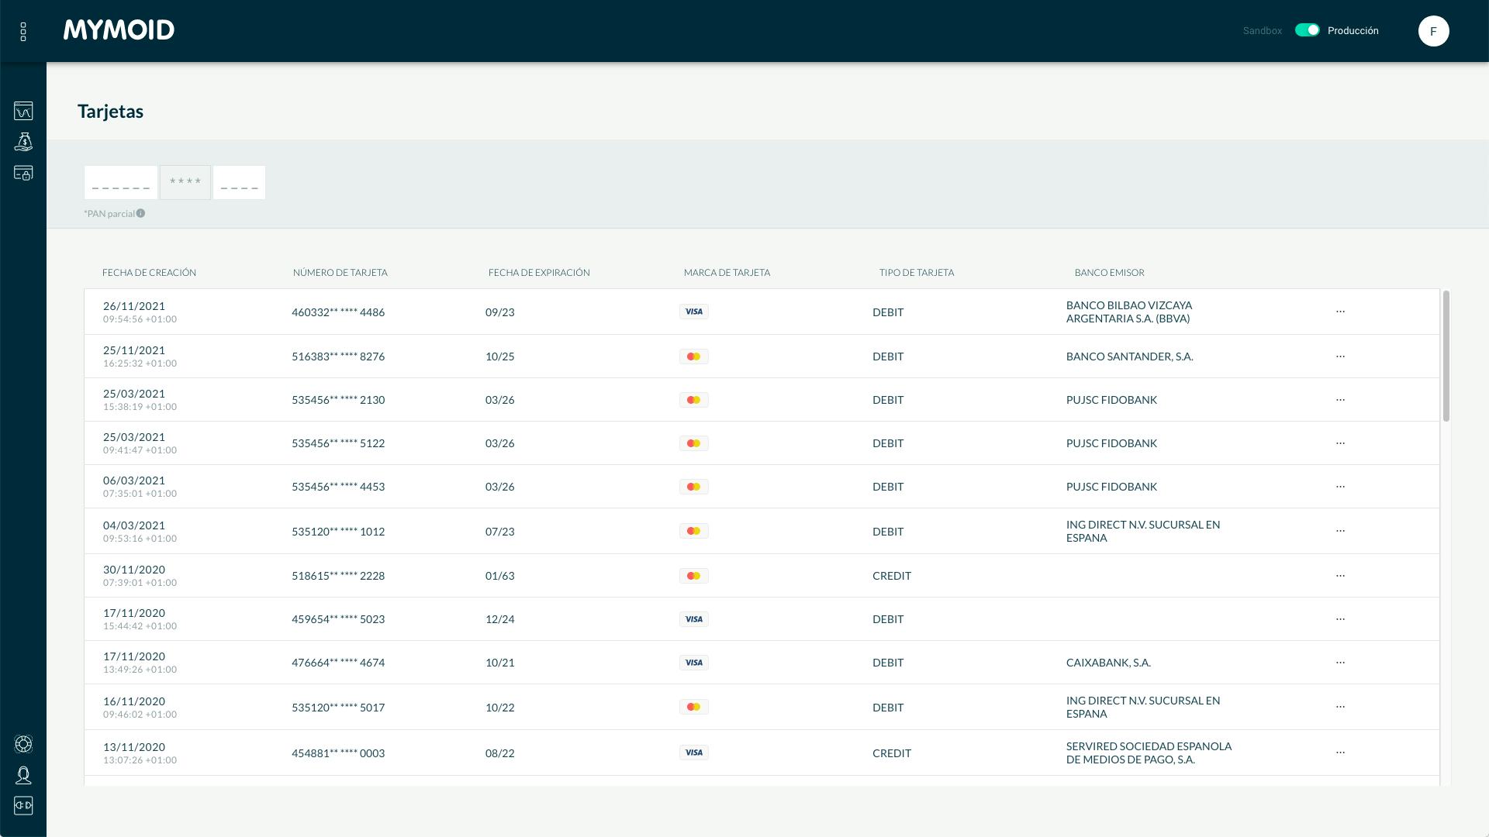Screen dimensions: 1489x837
Task: Open options menu for Caixabank card 4674
Action: 1340,663
